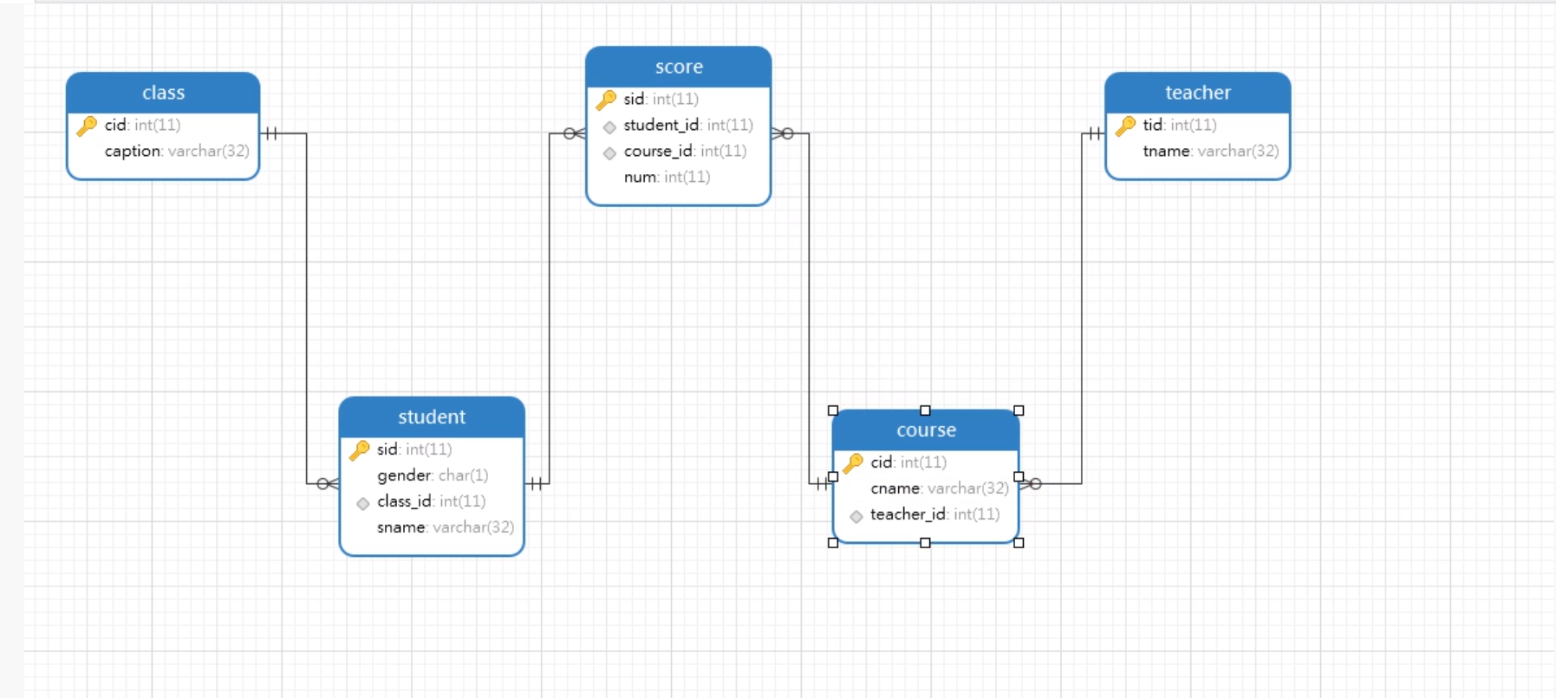This screenshot has height=698, width=1556.
Task: Select the class table header
Action: 163,93
